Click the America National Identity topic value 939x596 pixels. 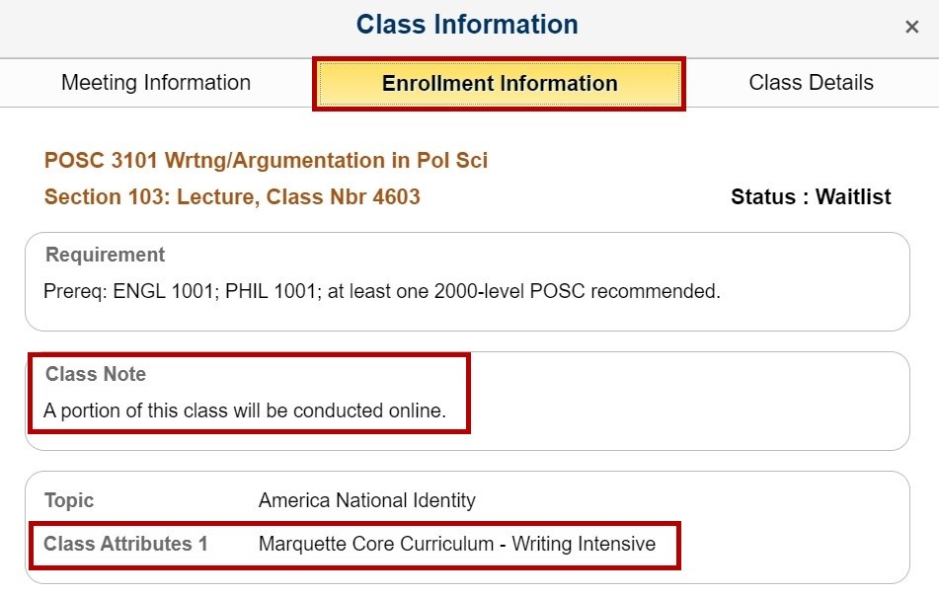click(x=367, y=500)
